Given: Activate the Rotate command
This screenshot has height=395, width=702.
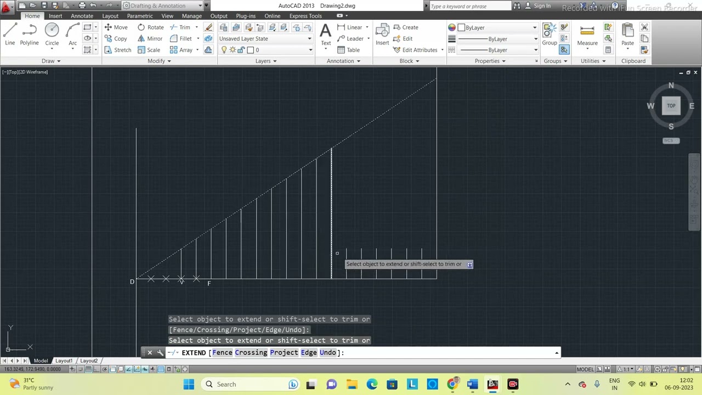Looking at the screenshot, I should 151,27.
